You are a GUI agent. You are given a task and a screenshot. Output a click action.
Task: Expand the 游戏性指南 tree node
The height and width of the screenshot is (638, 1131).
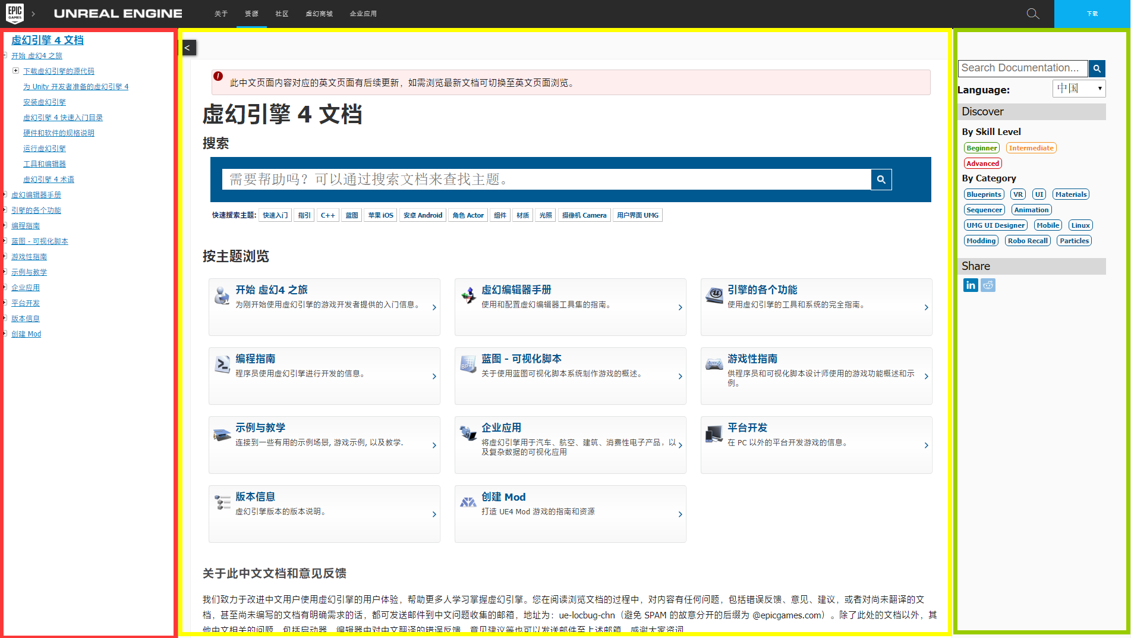click(5, 256)
